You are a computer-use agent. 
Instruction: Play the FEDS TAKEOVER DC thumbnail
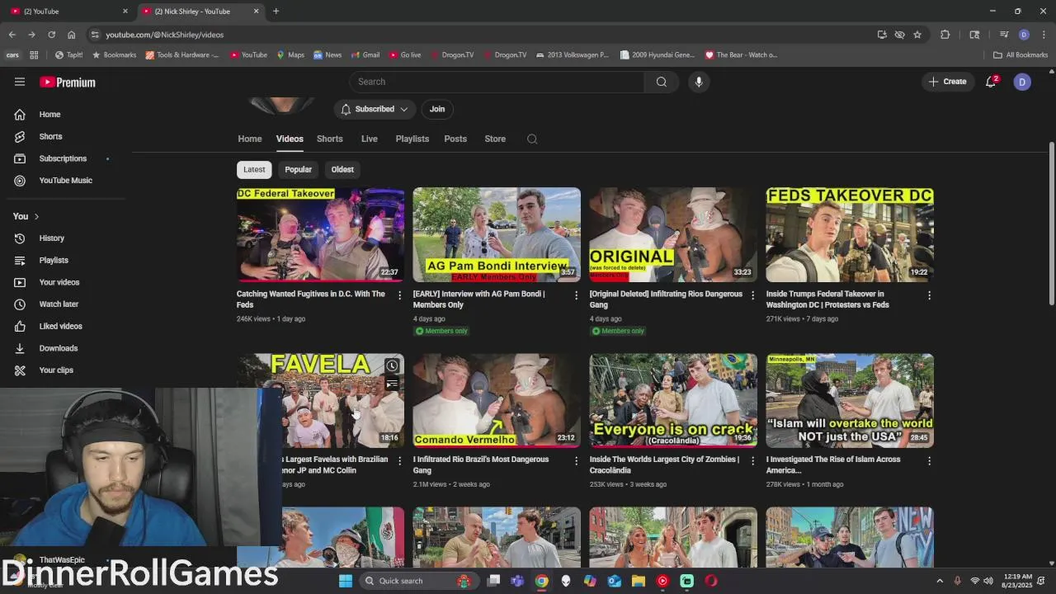(850, 234)
